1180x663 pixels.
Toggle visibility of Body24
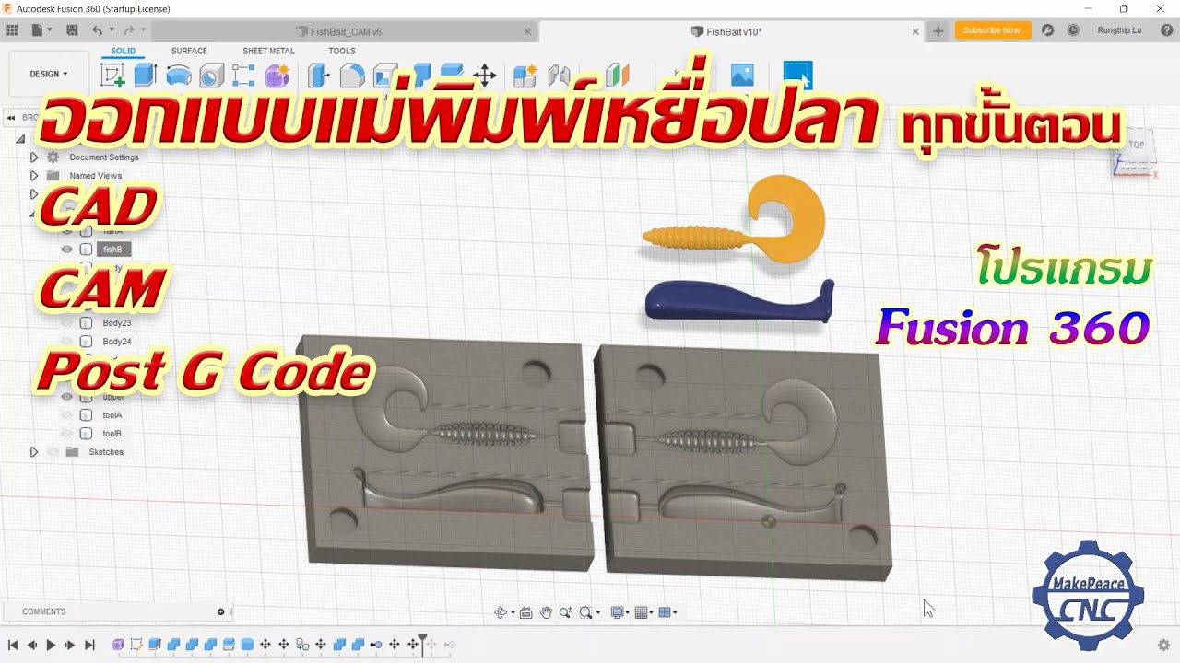coord(66,342)
